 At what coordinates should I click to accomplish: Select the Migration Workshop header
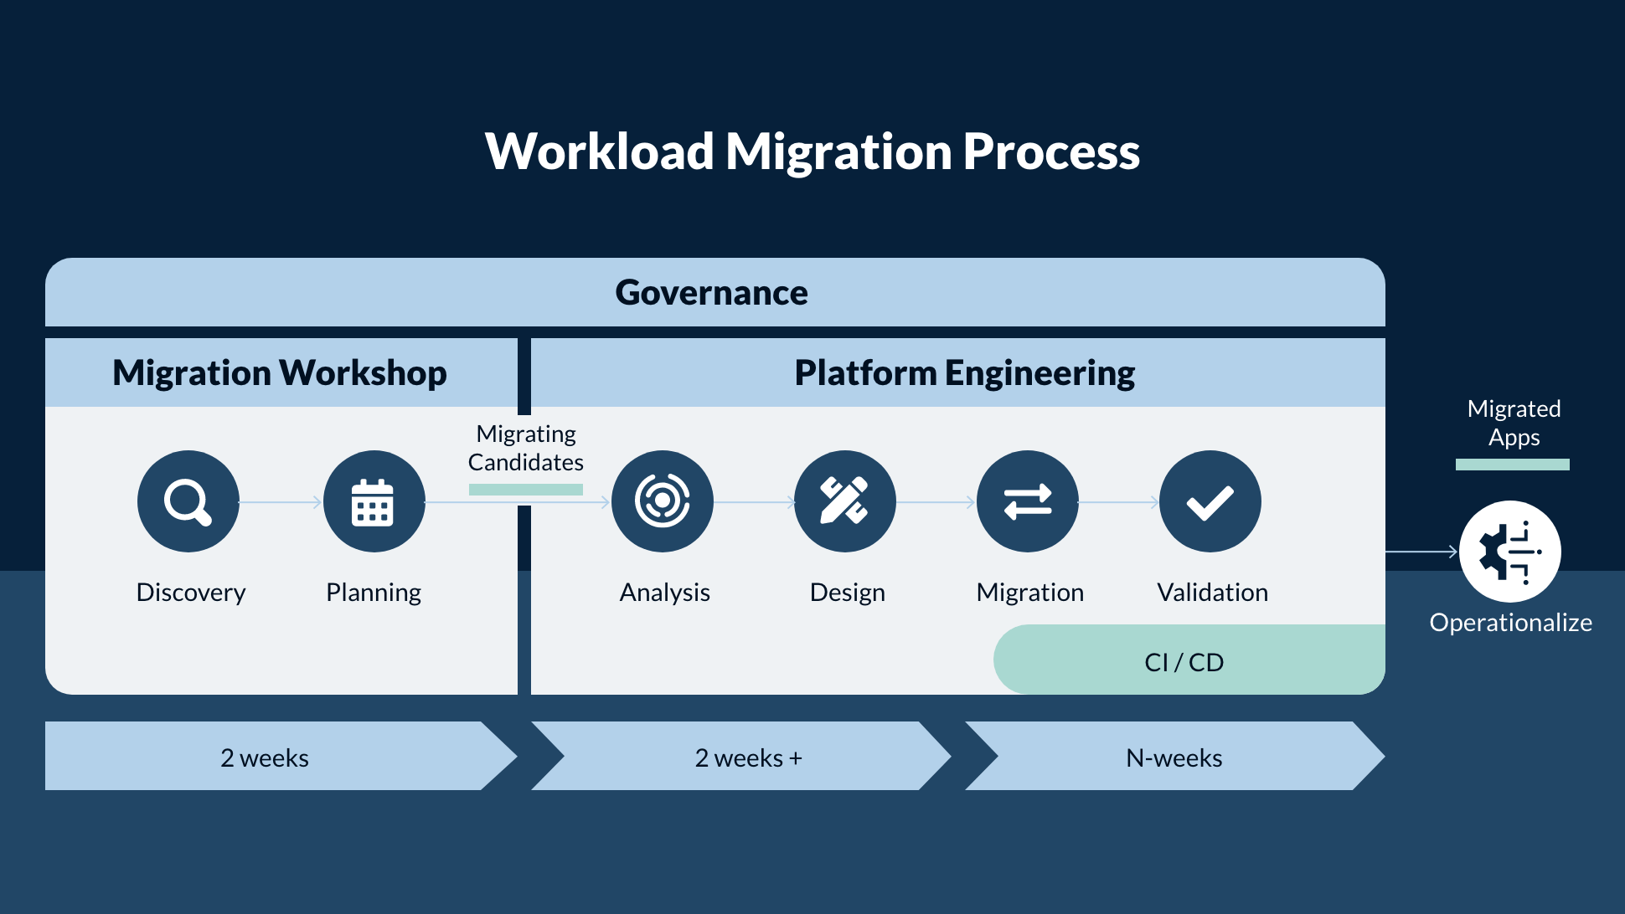click(280, 372)
